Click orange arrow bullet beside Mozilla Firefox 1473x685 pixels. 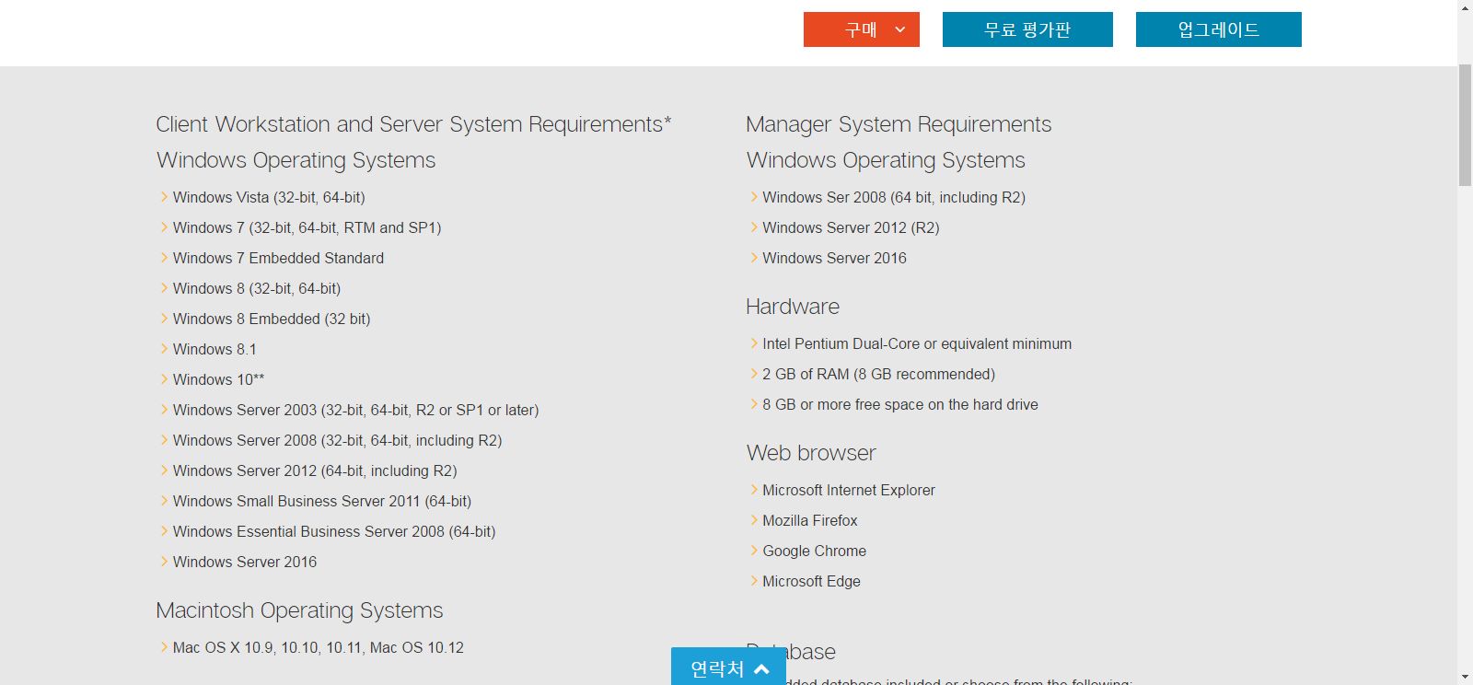click(754, 519)
